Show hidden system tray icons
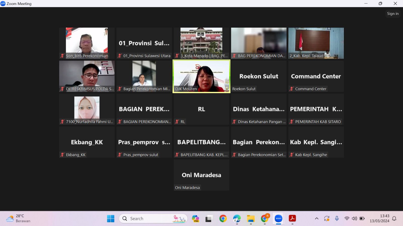This screenshot has width=403, height=226. (317, 218)
